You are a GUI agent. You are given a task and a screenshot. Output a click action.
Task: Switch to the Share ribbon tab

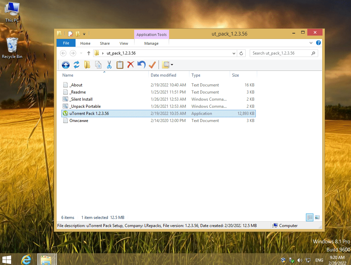click(105, 43)
